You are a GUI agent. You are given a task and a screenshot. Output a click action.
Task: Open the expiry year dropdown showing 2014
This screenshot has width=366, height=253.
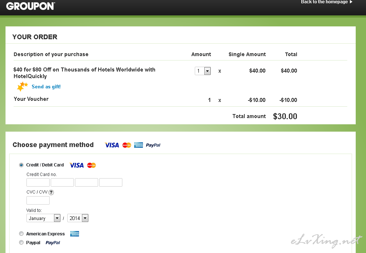coord(78,218)
